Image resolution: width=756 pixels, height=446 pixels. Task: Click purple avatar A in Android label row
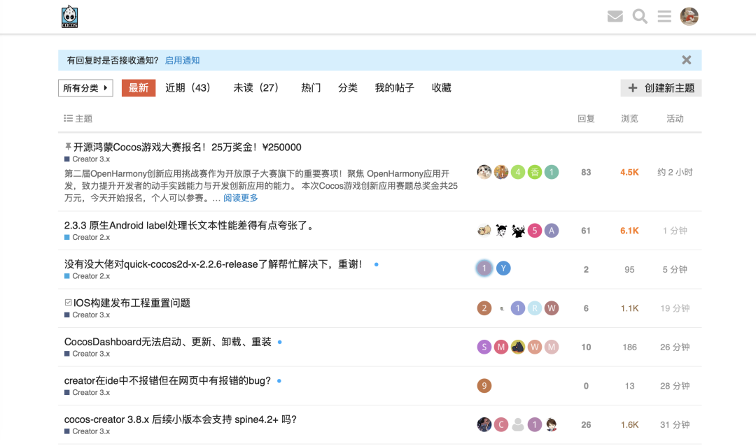coord(552,231)
